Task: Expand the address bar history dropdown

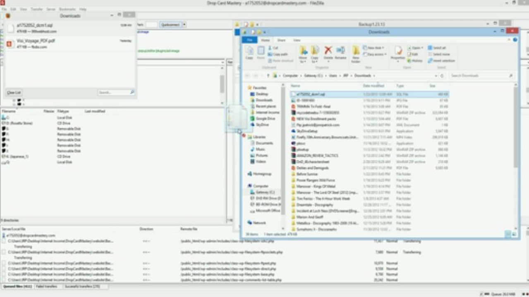Action: pos(436,76)
